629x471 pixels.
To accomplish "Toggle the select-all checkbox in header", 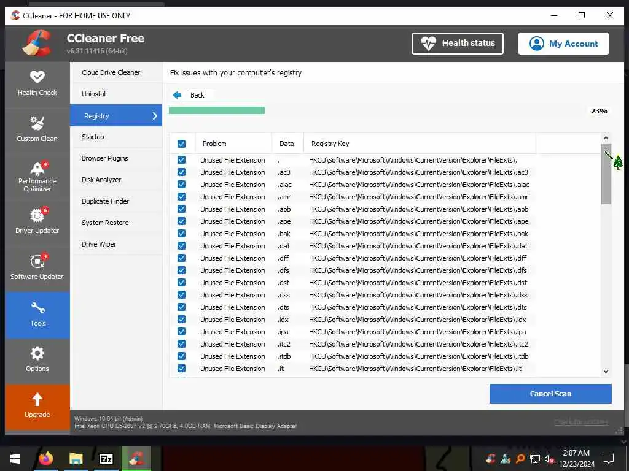I will (181, 144).
